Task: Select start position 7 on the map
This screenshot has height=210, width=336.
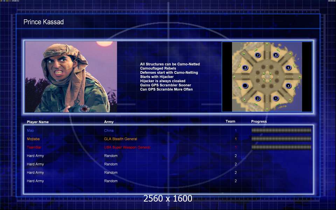Action: [x=258, y=55]
